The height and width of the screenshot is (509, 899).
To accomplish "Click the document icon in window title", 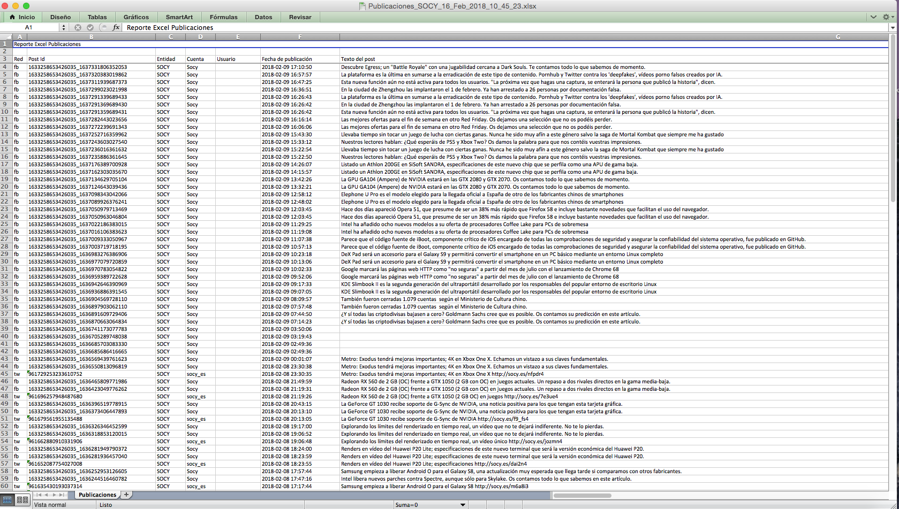I will (363, 6).
